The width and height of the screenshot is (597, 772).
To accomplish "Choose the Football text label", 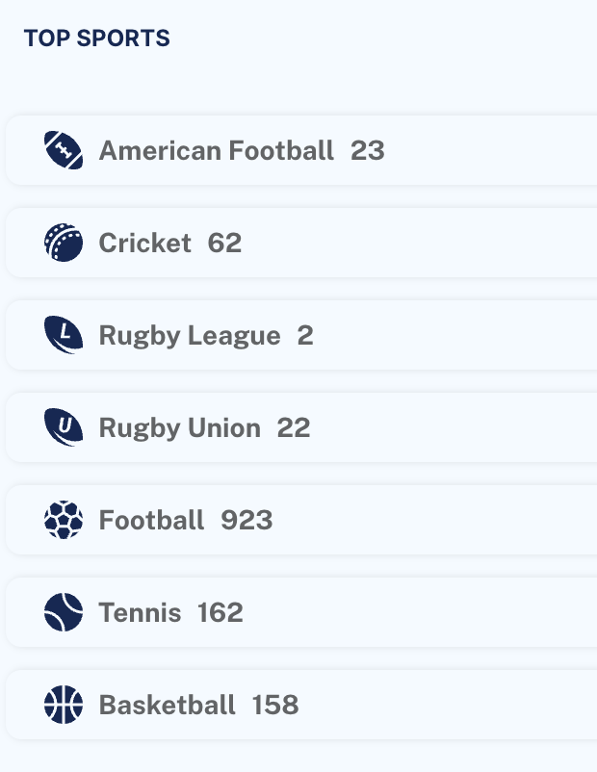I will 152,520.
